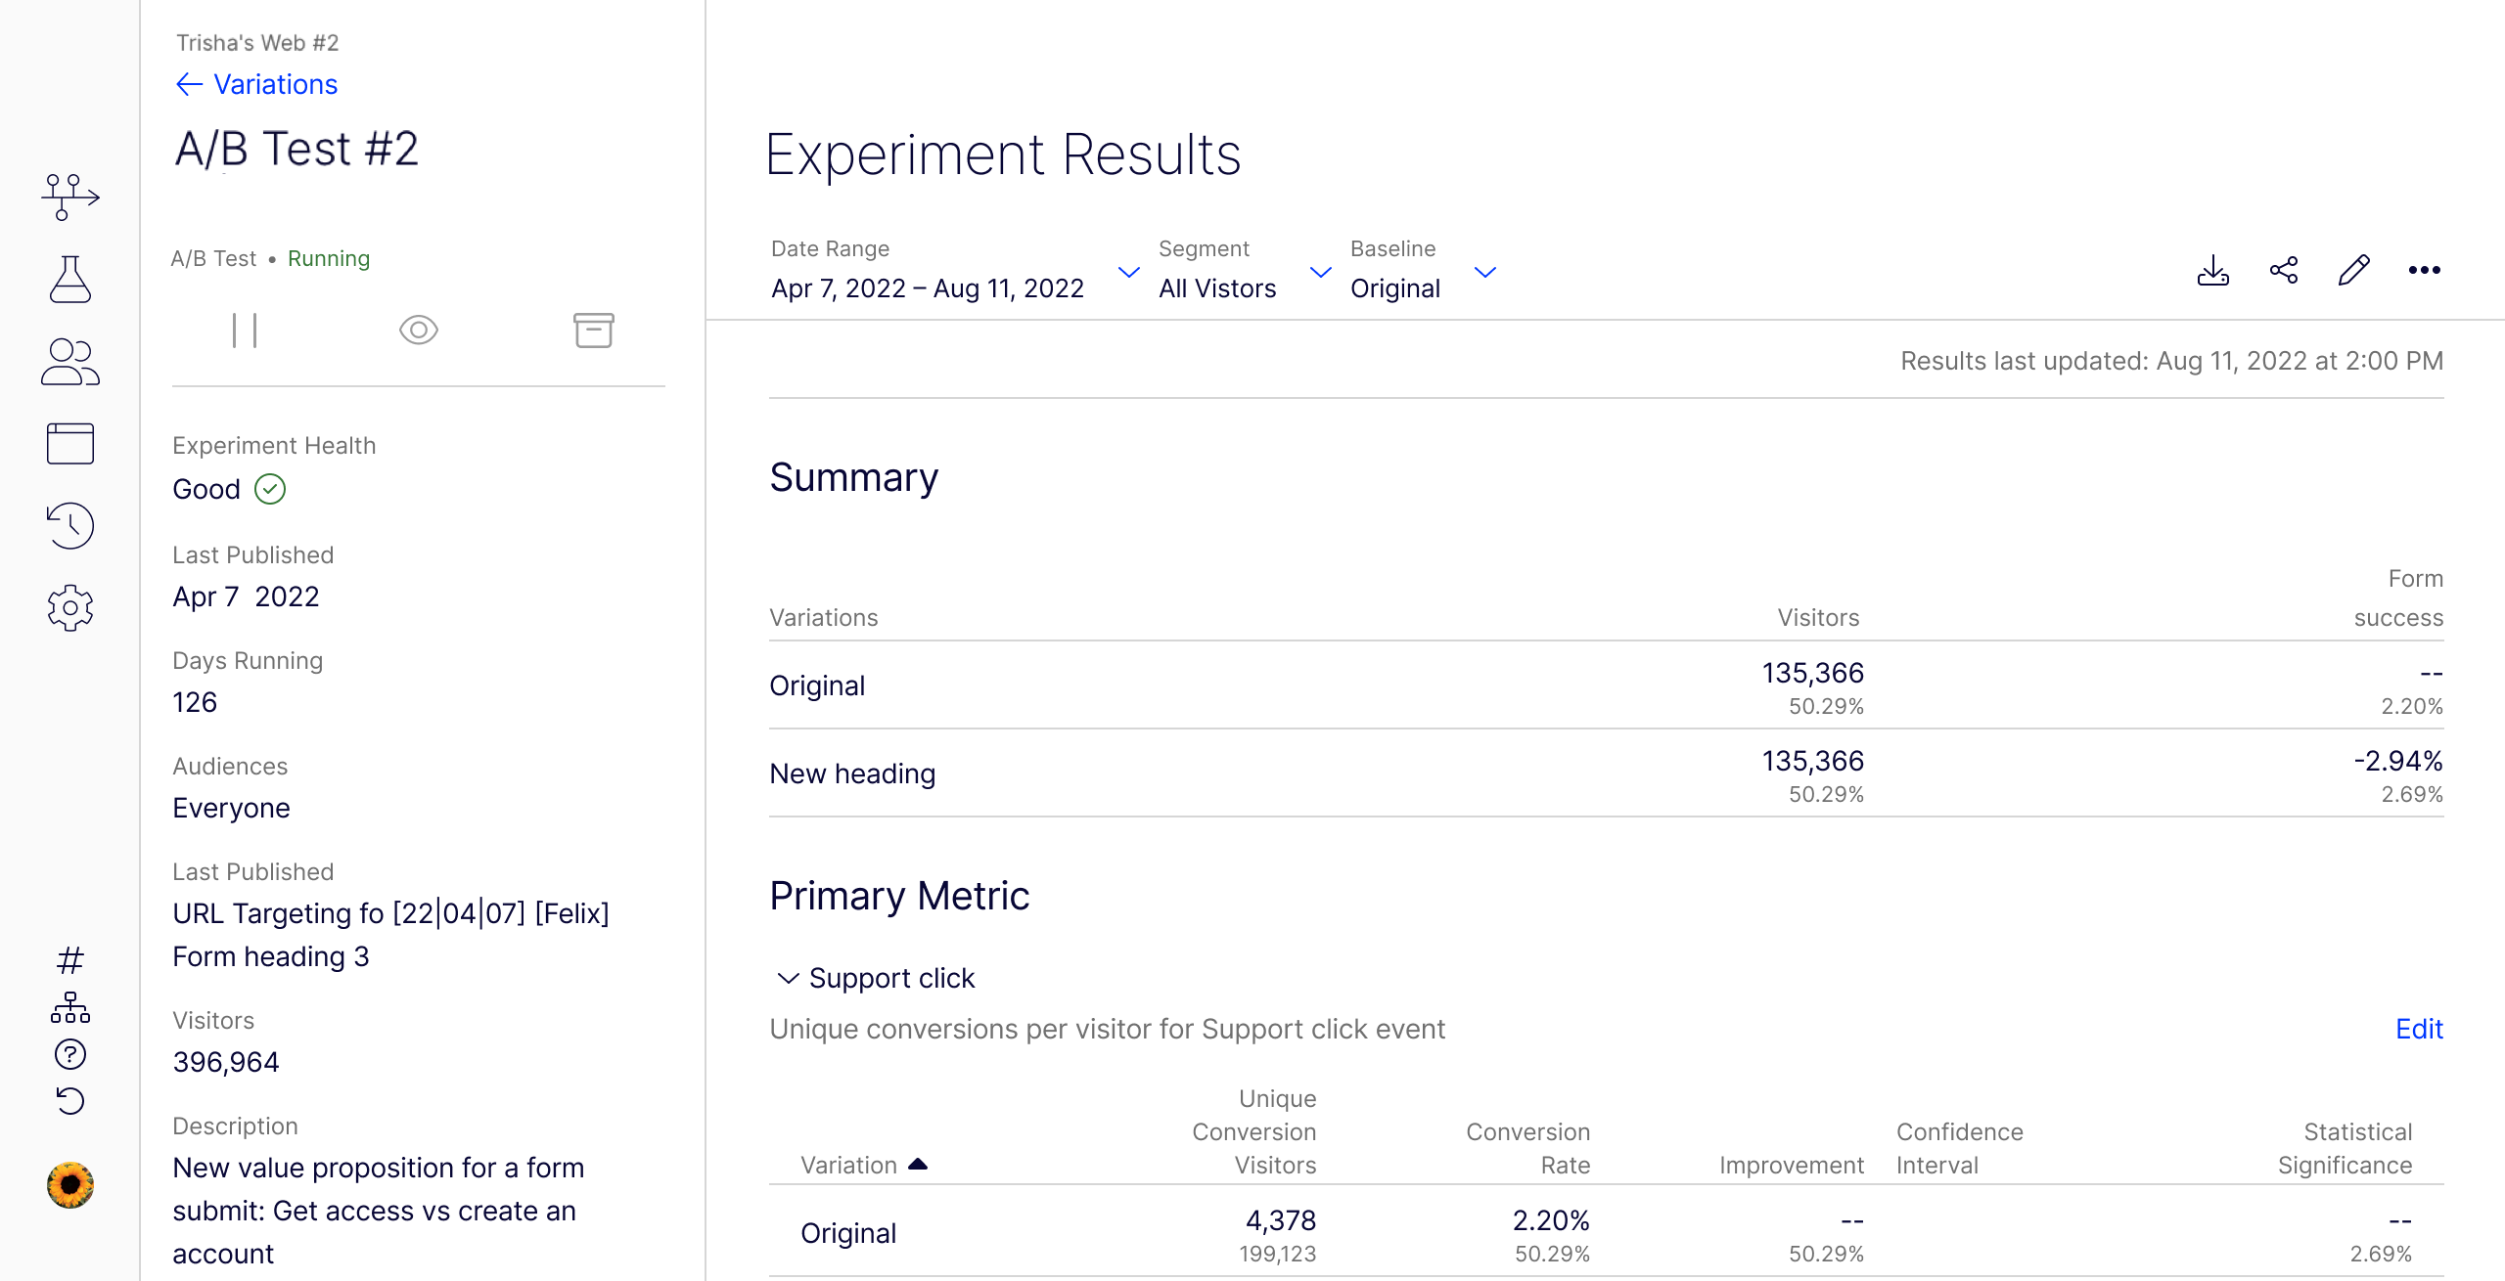Click the pencil edit icon
Viewport: 2505px width, 1281px height.
(2354, 271)
